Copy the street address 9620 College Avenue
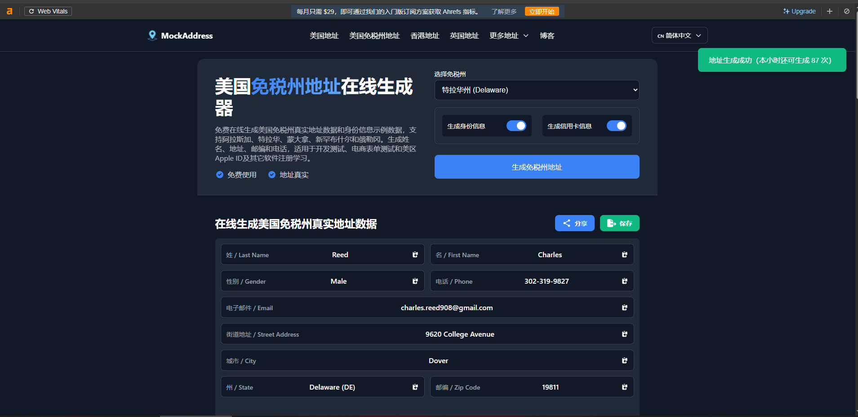 (x=624, y=334)
